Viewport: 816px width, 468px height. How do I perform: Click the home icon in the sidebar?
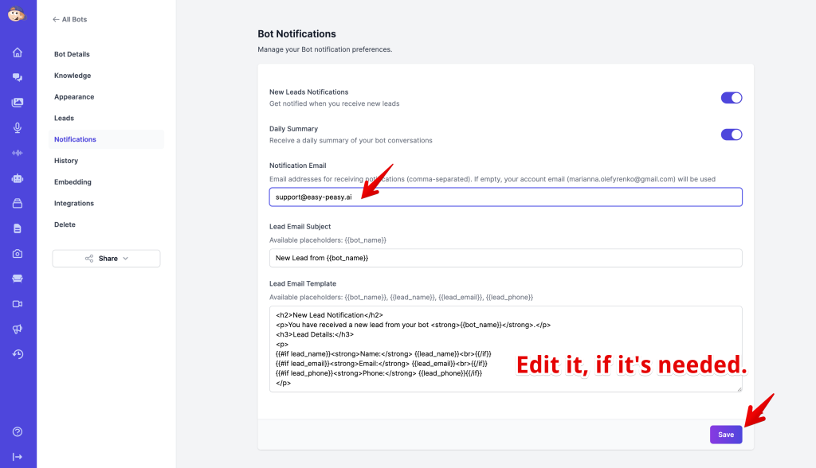(18, 53)
